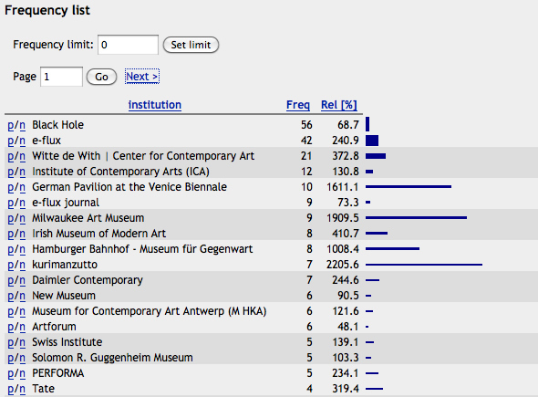Click the kurimanzutto relative frequency bar
The height and width of the screenshot is (397, 538).
click(424, 265)
